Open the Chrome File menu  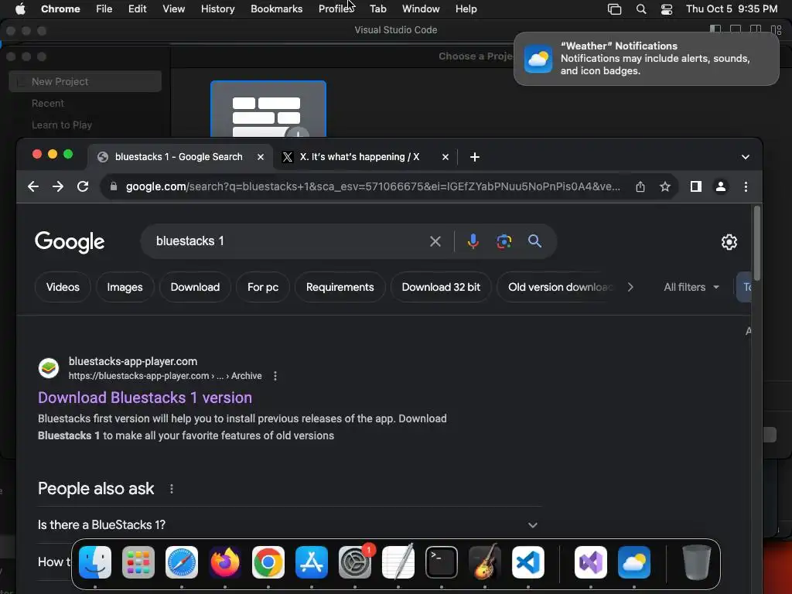pos(104,9)
